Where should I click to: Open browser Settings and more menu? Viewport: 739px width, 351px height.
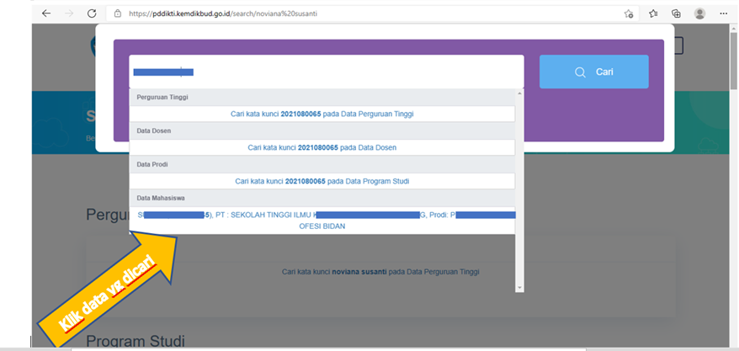724,13
